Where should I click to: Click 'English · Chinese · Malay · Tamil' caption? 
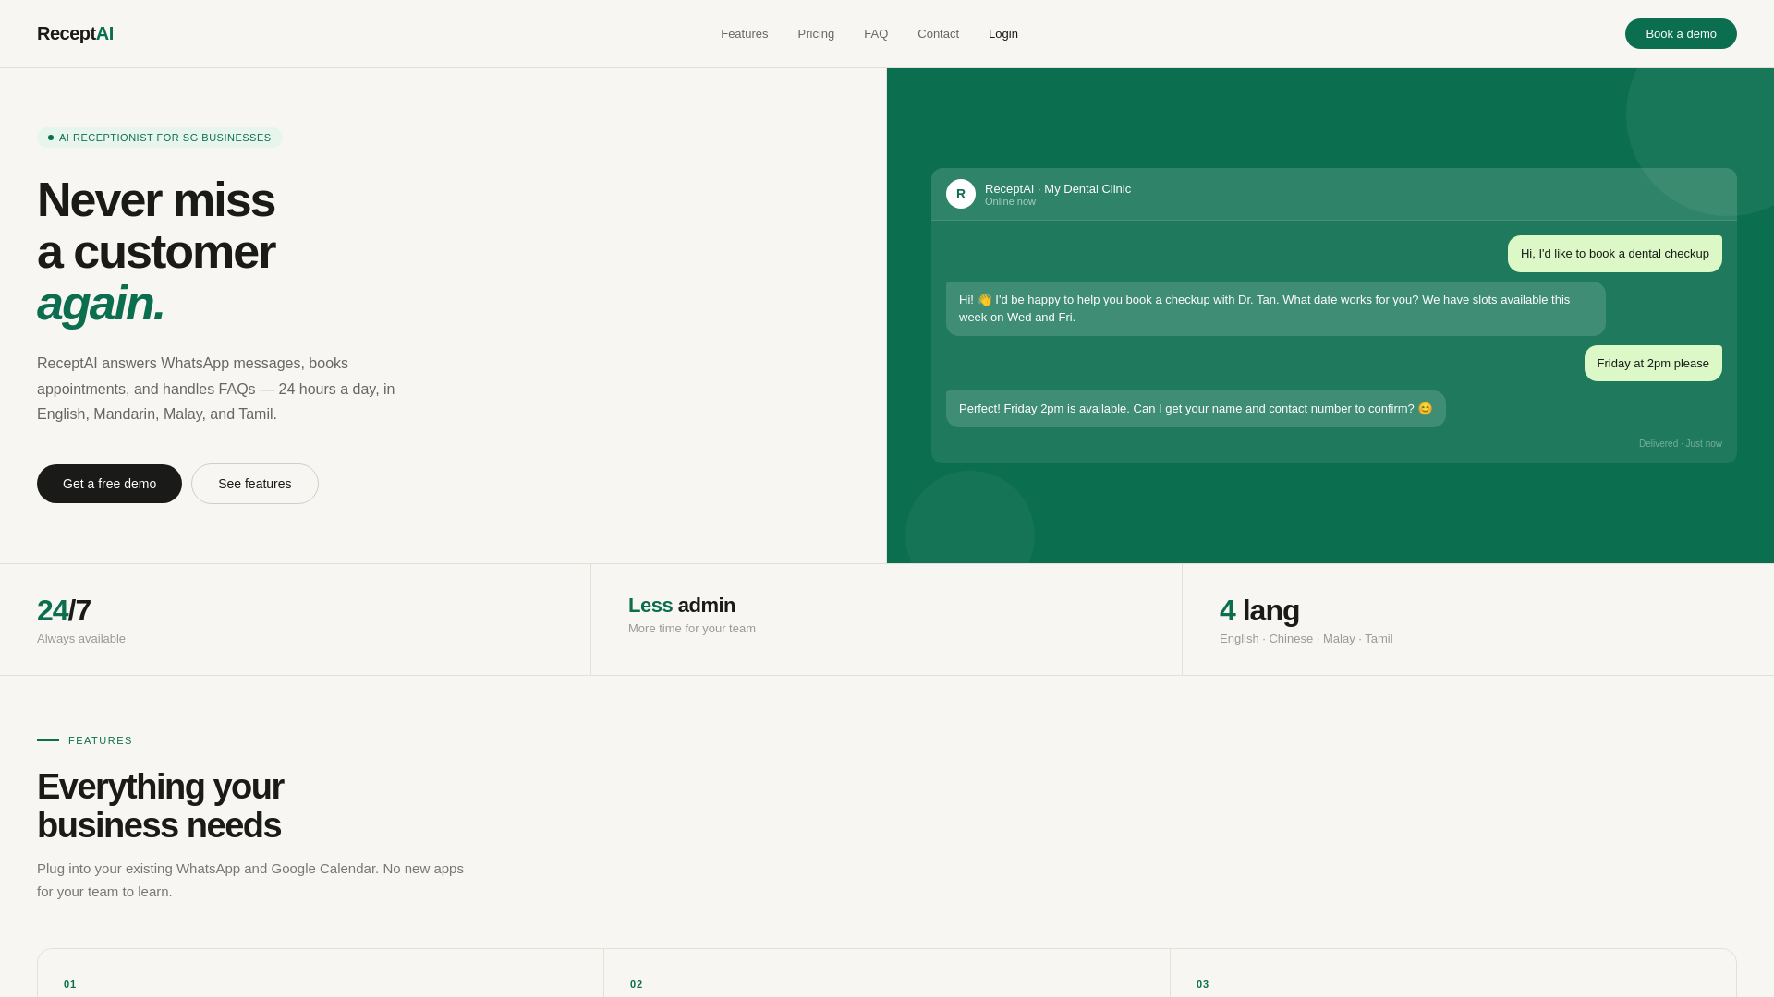1306,639
